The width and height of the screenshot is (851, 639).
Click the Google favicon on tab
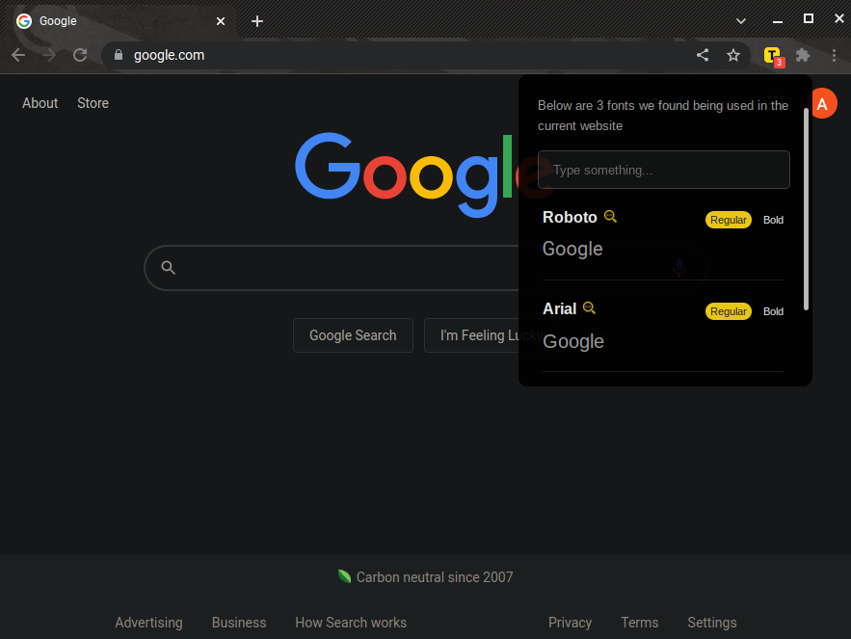24,21
